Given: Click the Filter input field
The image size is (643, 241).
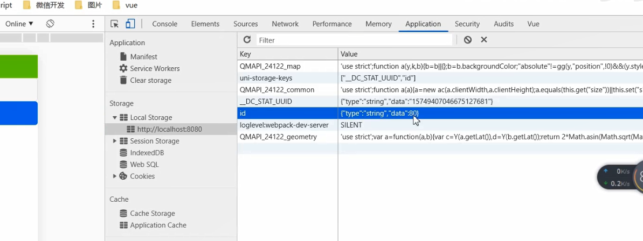Looking at the screenshot, I should [354, 40].
